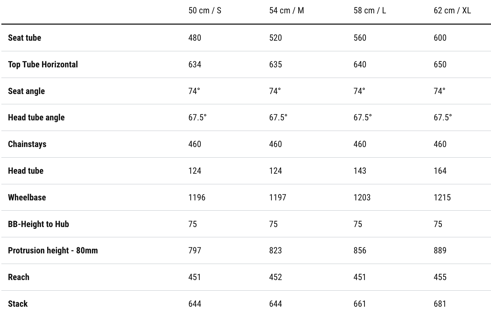Select the "62 cm / XL" size header
This screenshot has width=491, height=318.
tap(452, 11)
